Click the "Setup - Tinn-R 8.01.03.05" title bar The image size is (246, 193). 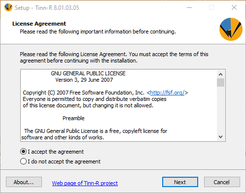(47, 8)
